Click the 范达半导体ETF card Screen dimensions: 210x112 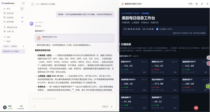165,85
